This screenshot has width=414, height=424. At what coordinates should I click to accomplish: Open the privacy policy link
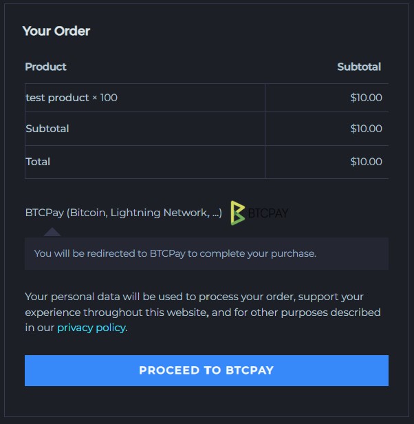click(91, 328)
